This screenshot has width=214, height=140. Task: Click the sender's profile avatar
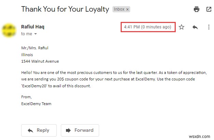pos(9,30)
